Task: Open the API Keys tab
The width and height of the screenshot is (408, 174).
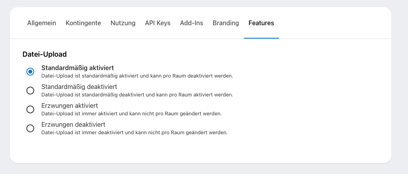Action: [157, 23]
